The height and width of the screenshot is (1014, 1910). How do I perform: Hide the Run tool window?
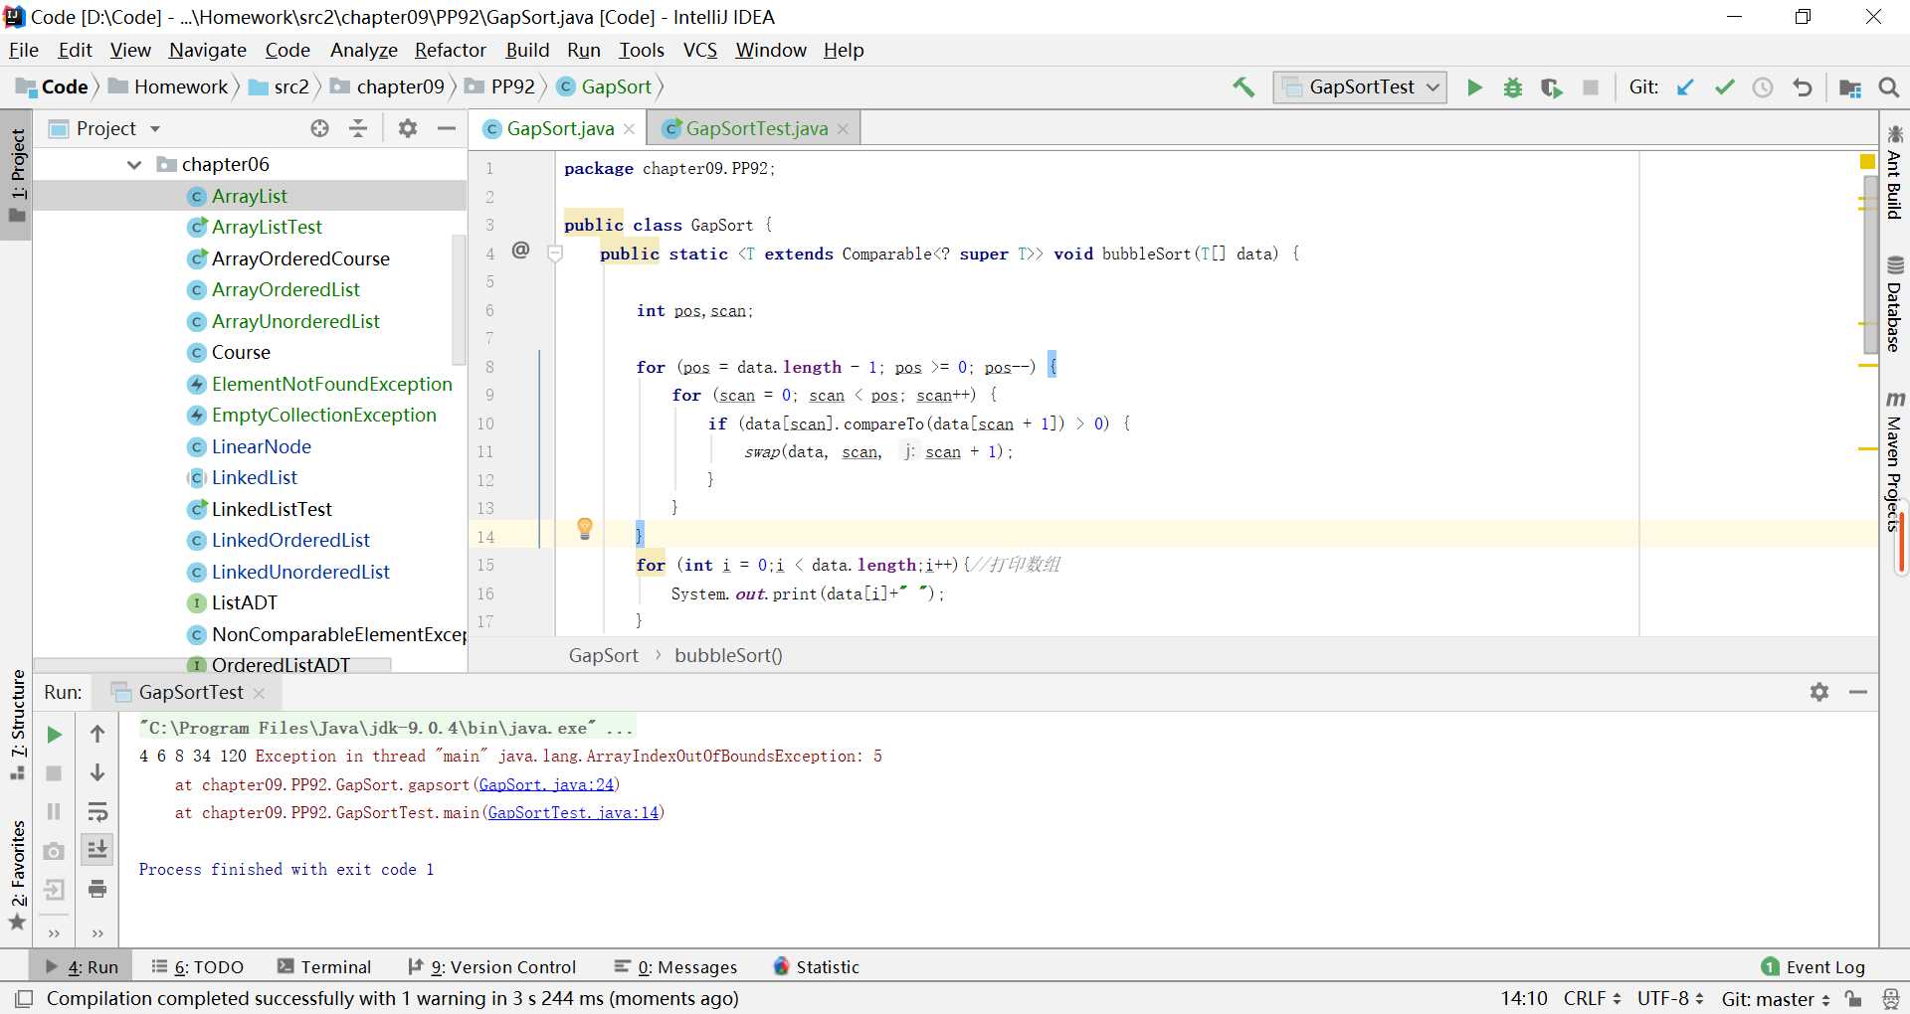1857,692
